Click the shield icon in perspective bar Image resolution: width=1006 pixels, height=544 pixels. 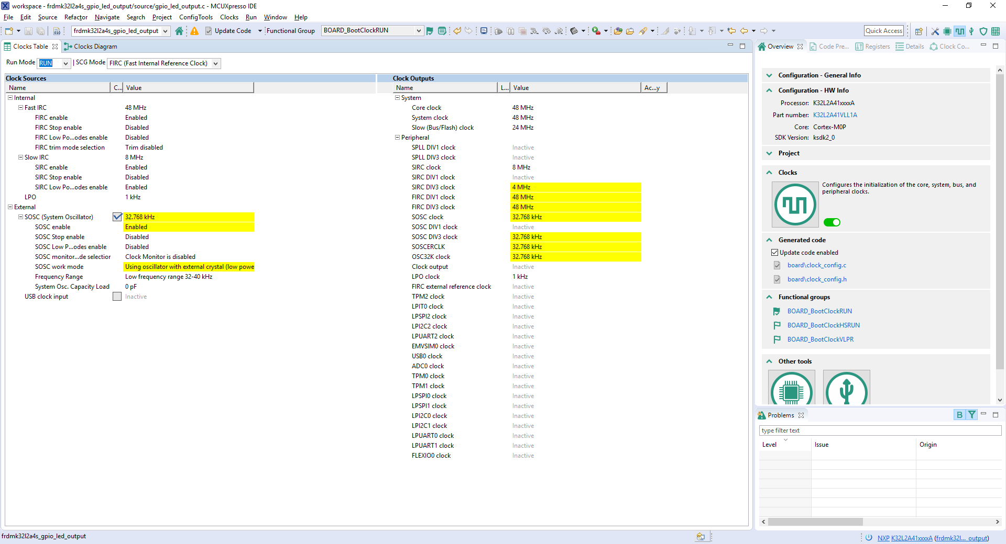983,31
